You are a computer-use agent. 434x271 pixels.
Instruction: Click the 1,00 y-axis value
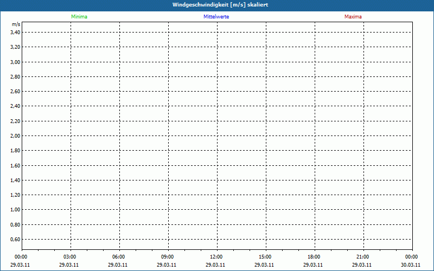pos(15,210)
